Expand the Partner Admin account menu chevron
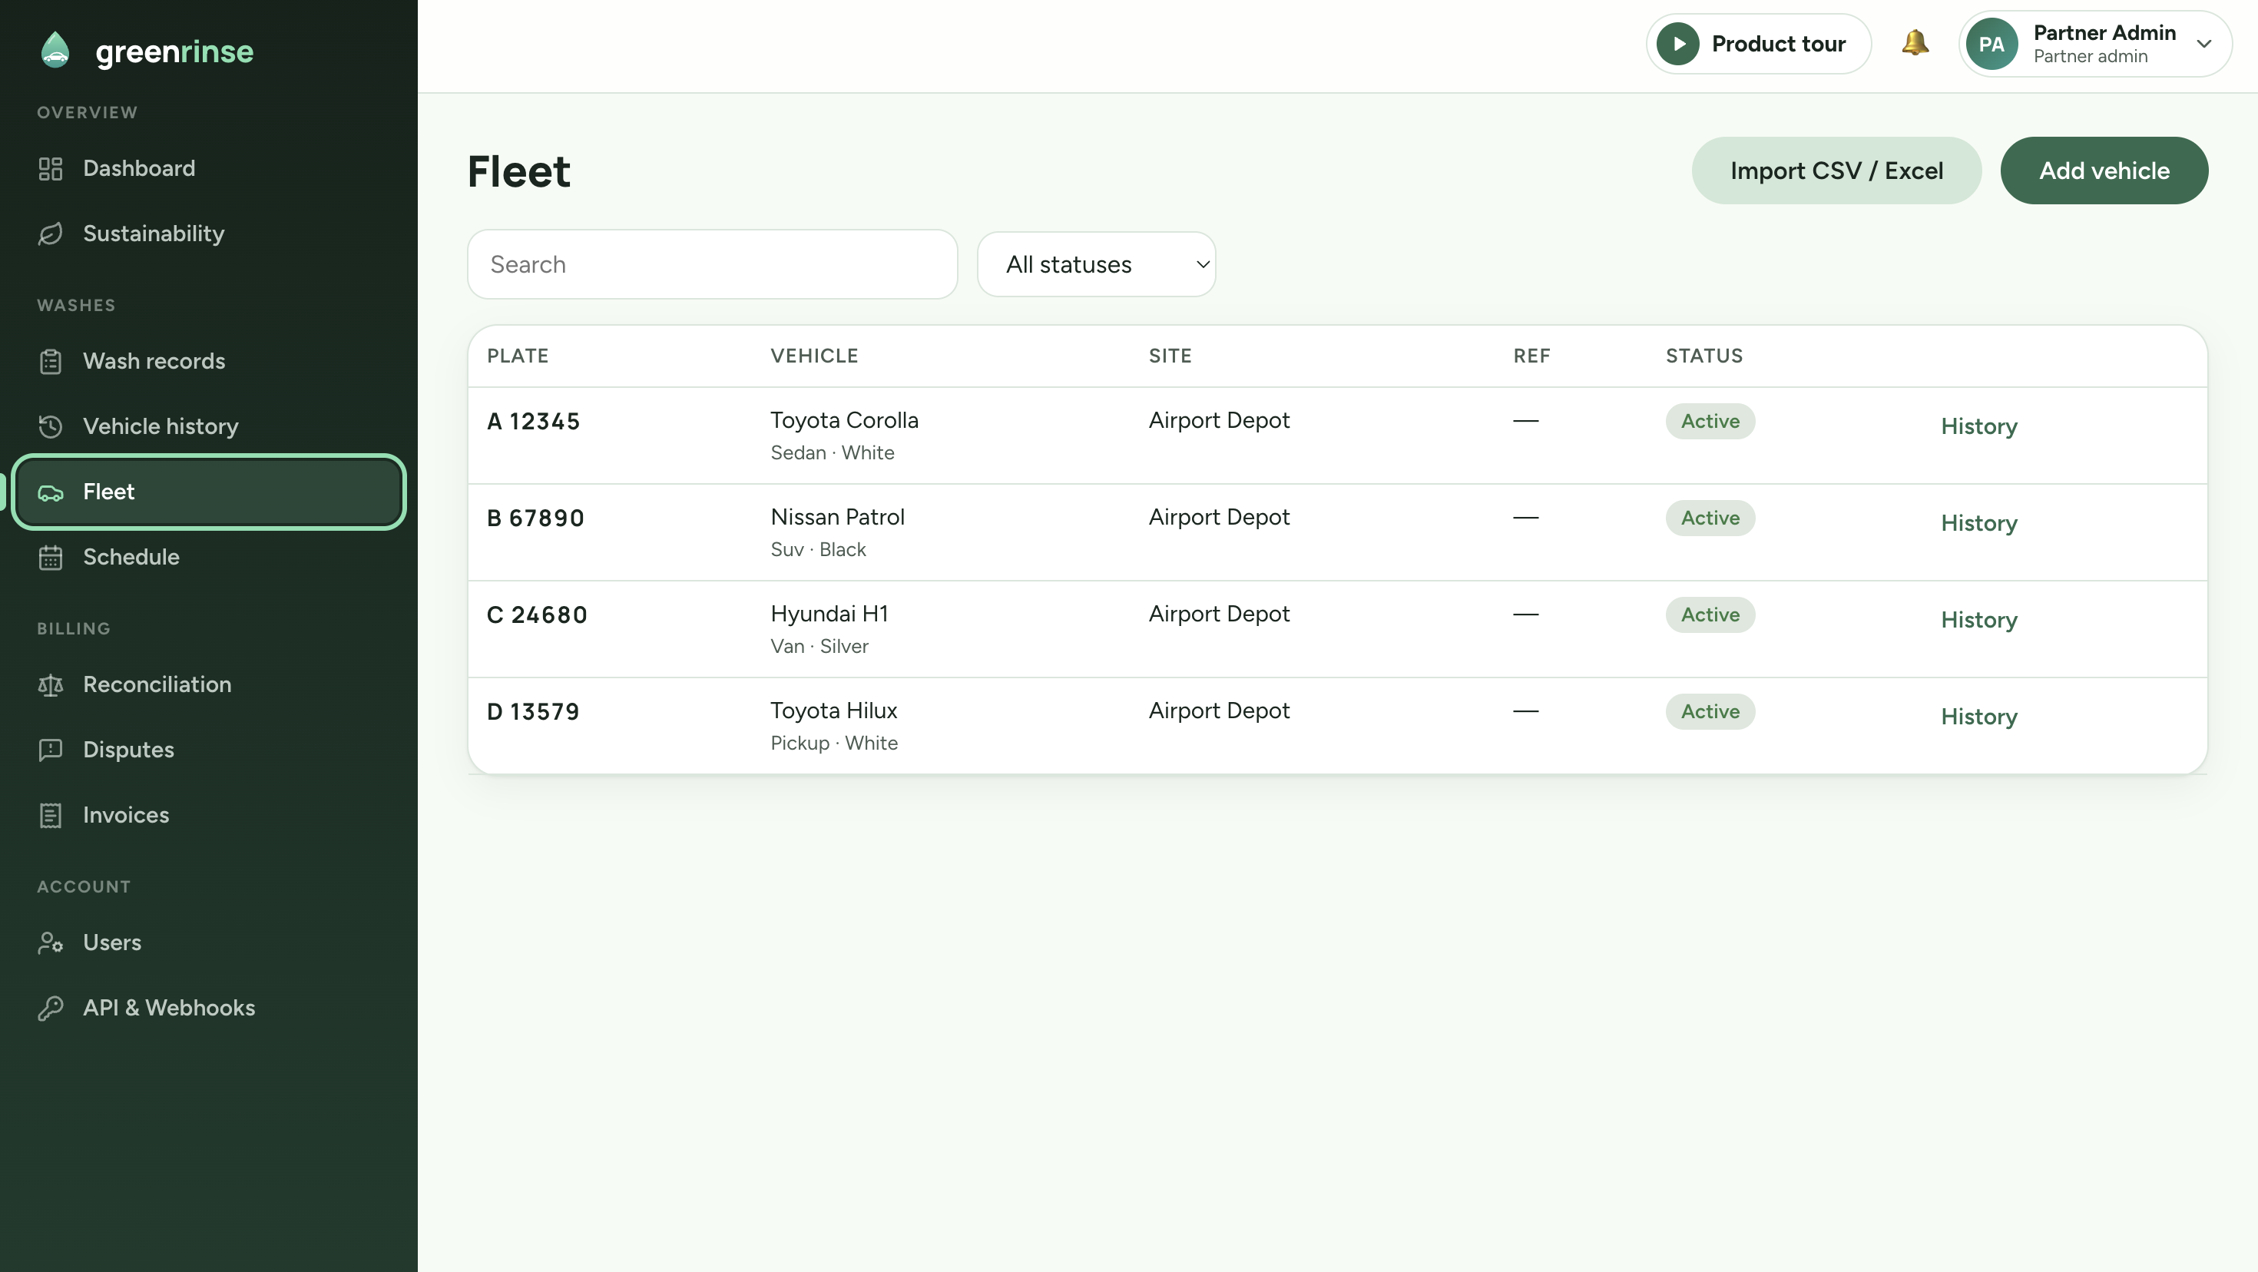The height and width of the screenshot is (1272, 2258). point(2204,44)
